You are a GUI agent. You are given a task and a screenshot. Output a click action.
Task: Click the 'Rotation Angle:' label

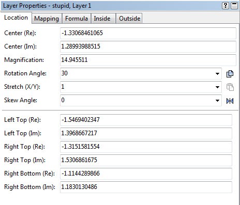(x=25, y=73)
